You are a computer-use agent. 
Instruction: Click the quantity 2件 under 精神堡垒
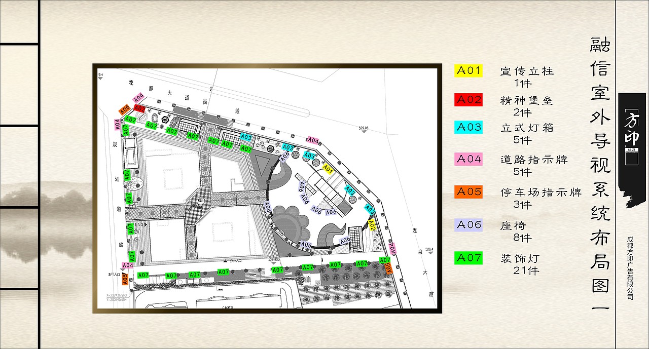click(x=523, y=112)
